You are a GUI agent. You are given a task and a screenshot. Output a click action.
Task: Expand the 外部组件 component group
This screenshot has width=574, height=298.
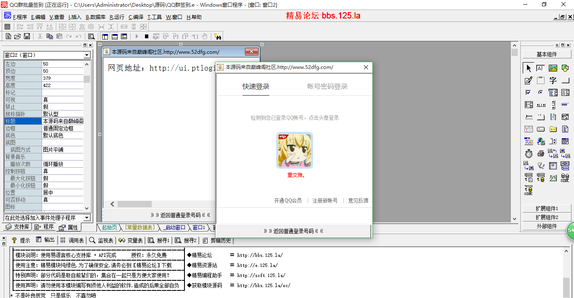tap(547, 226)
